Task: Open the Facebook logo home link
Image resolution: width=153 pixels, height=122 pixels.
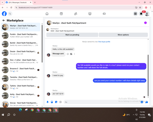Action: (x=4, y=14)
